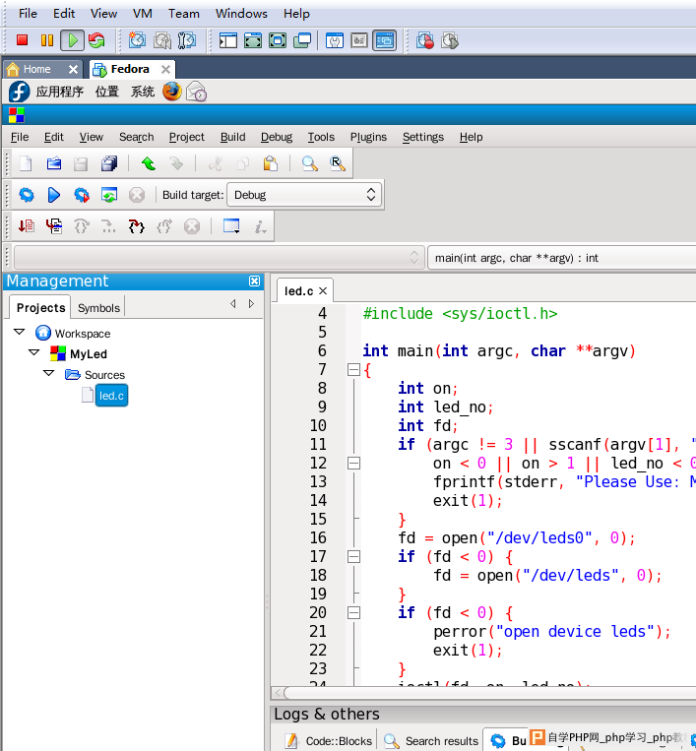Image resolution: width=696 pixels, height=751 pixels.
Task: Toggle fold marker at line 17
Action: (353, 556)
